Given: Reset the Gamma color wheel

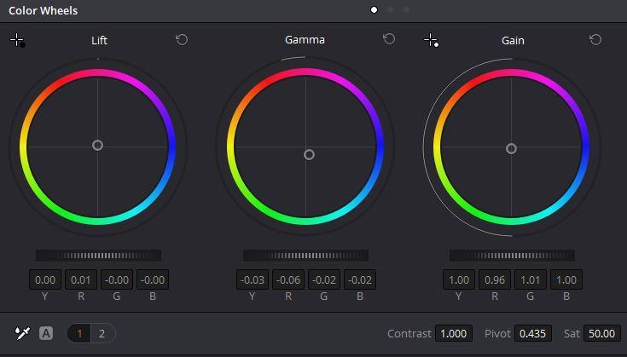Looking at the screenshot, I should 389,39.
